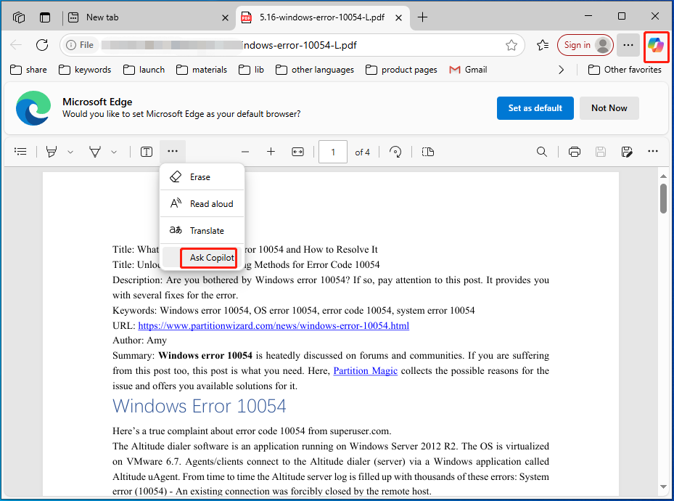Open Edge Settings and more menu
The height and width of the screenshot is (501, 674).
click(628, 45)
